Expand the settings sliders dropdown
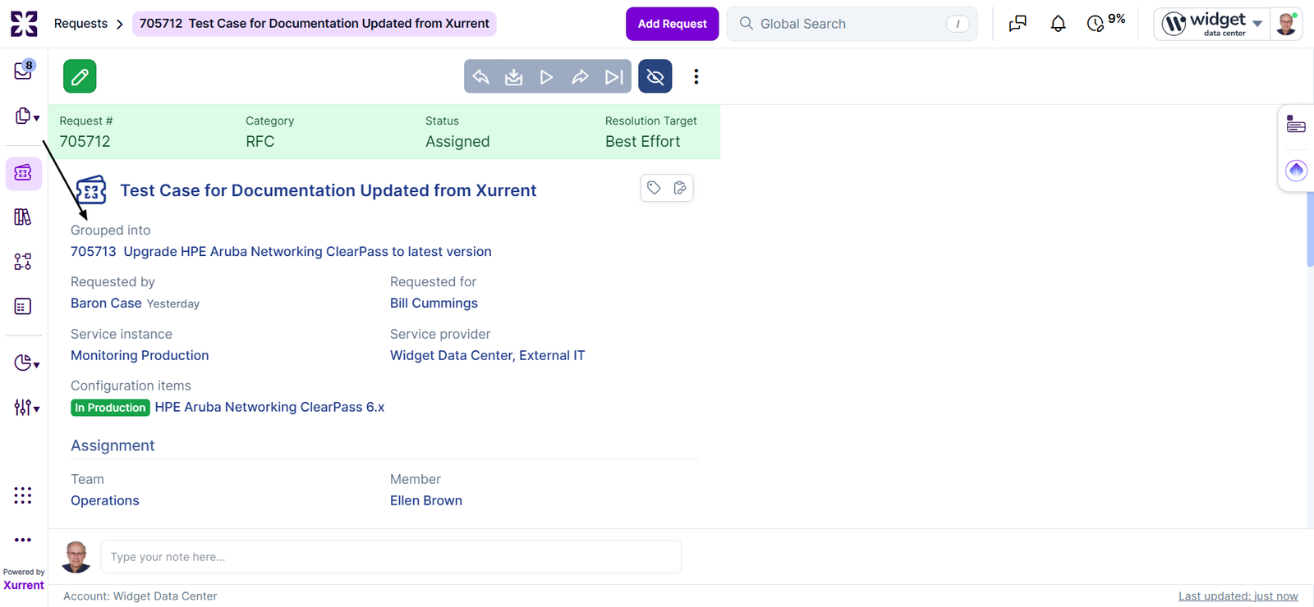1314x607 pixels. pos(27,407)
